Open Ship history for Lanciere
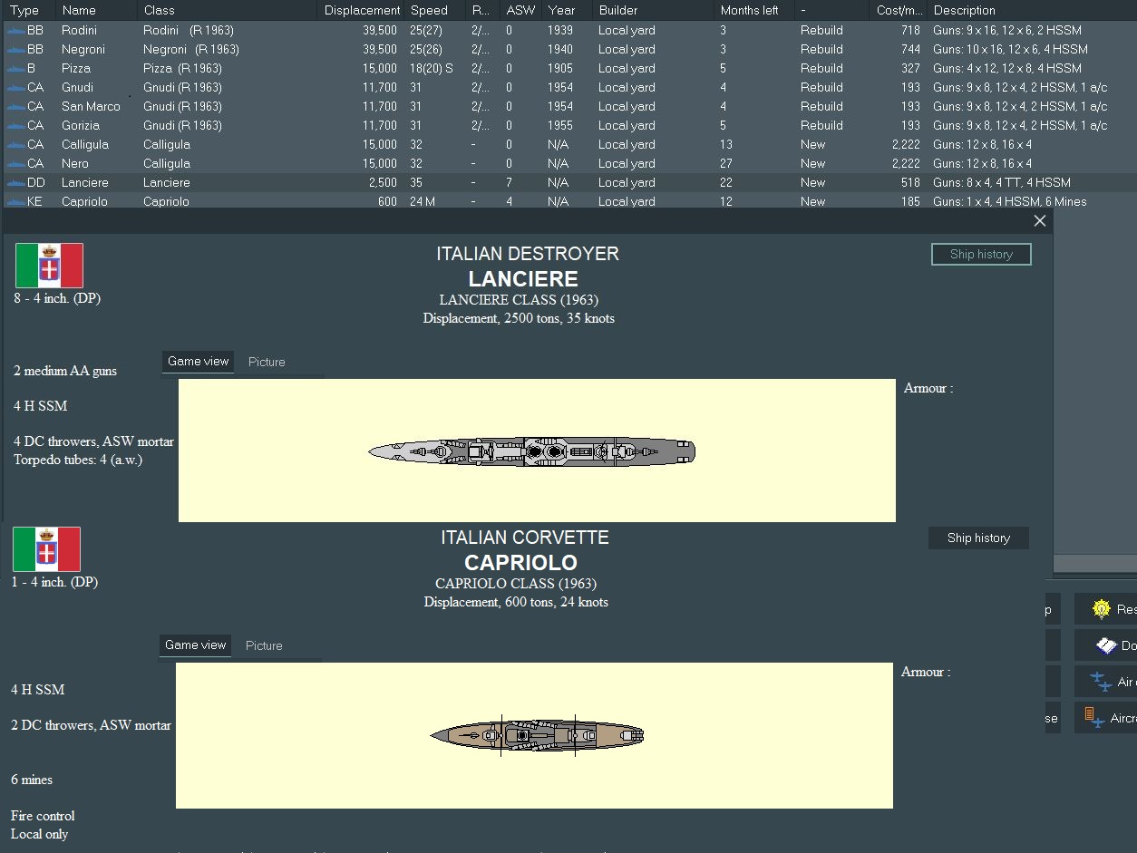Viewport: 1137px width, 853px height. tap(981, 255)
